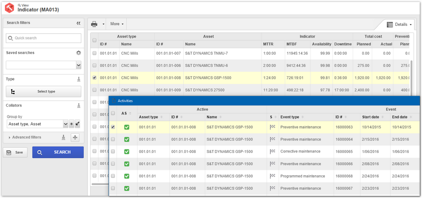Viewport: 422px width, 198px height.
Task: Click the Programmed maintenance event type cell
Action: pyautogui.click(x=302, y=176)
